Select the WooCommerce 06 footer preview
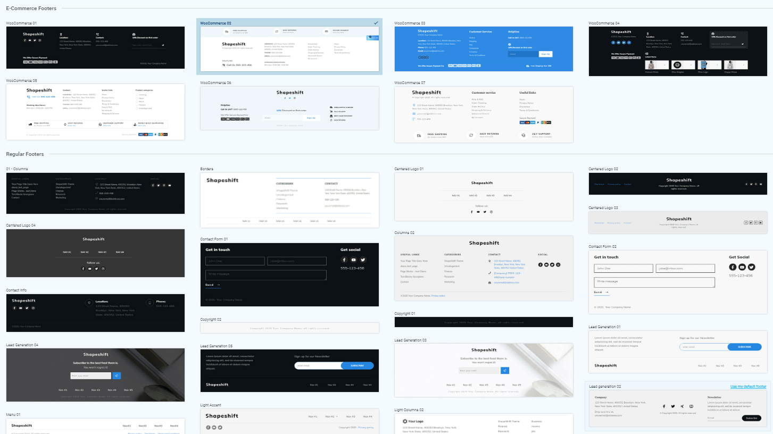 pos(289,108)
